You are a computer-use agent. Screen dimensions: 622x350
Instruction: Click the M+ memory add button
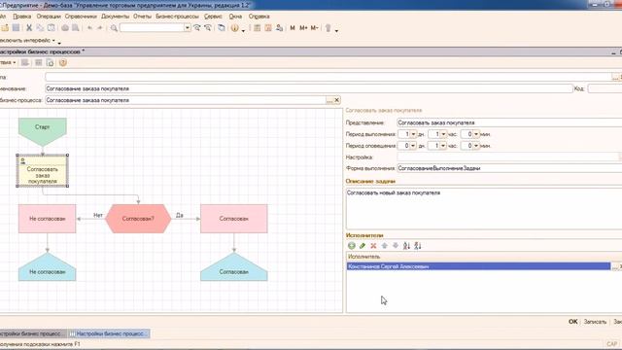pyautogui.click(x=303, y=28)
